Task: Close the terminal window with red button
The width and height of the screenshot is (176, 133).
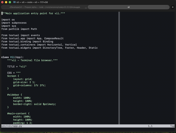Action: click(x=2, y=2)
